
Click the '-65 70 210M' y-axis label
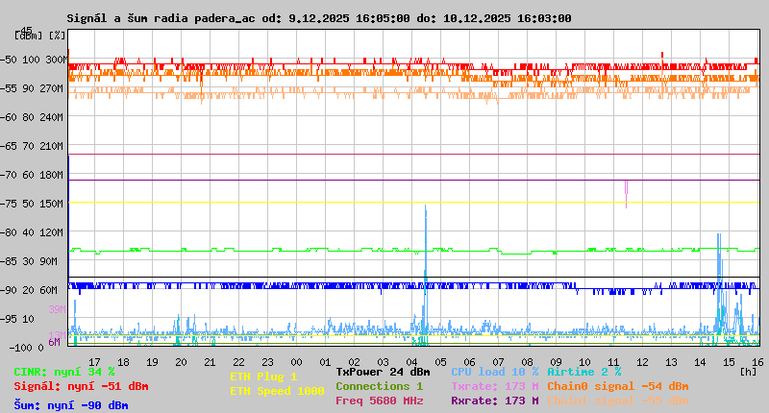[32, 146]
